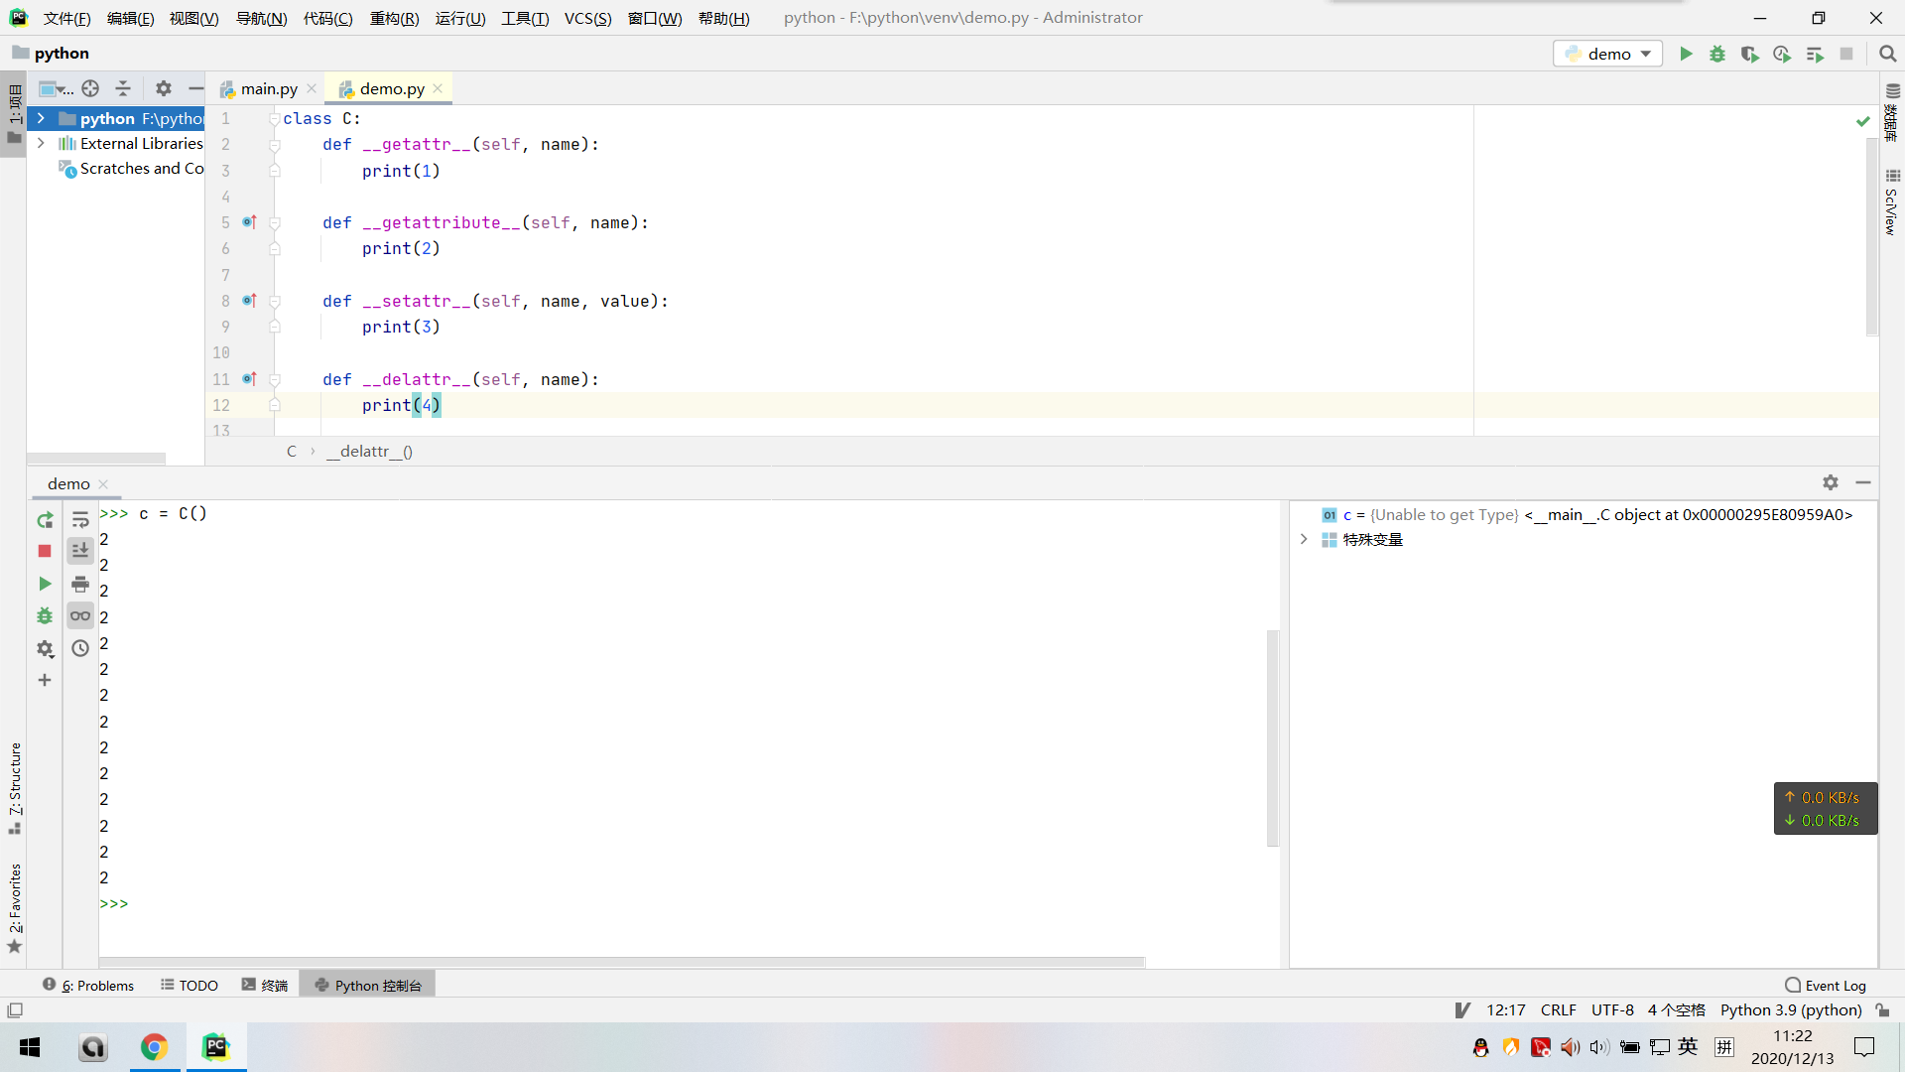
Task: Execute current statement in console
Action: 45,584
